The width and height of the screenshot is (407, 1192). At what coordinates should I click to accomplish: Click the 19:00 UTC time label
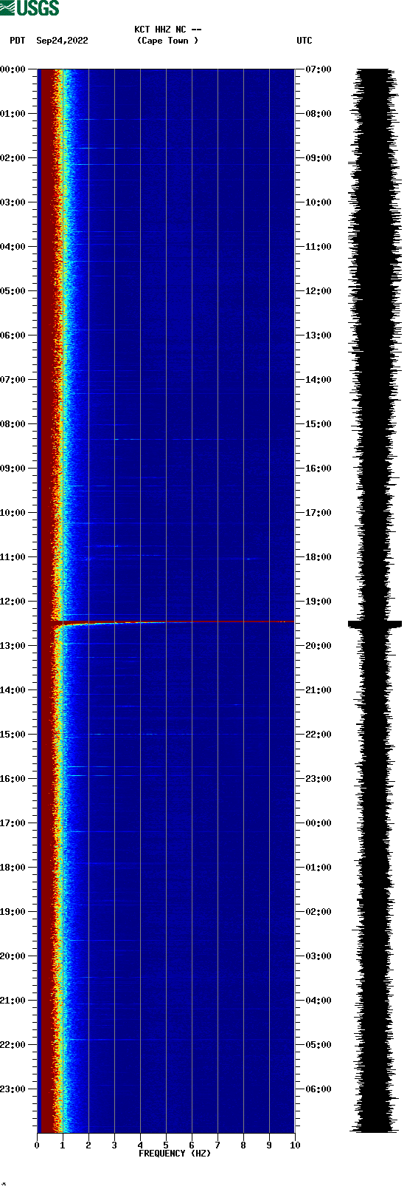point(319,602)
